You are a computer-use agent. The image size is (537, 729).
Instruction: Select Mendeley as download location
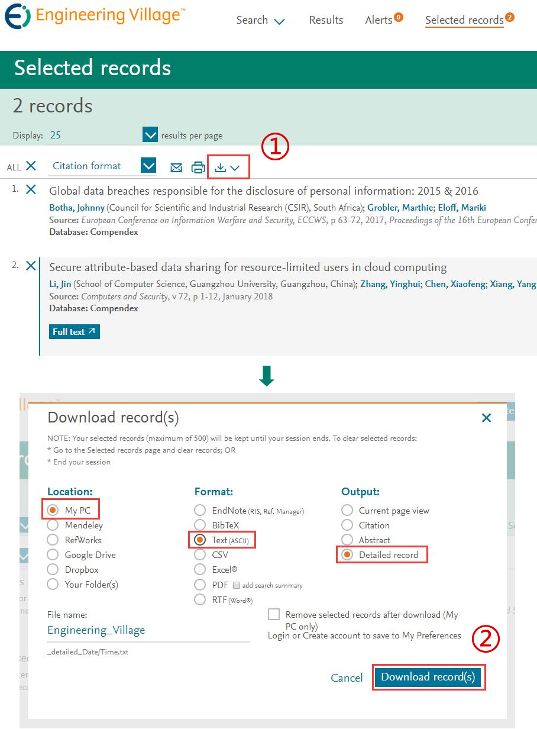coord(53,525)
